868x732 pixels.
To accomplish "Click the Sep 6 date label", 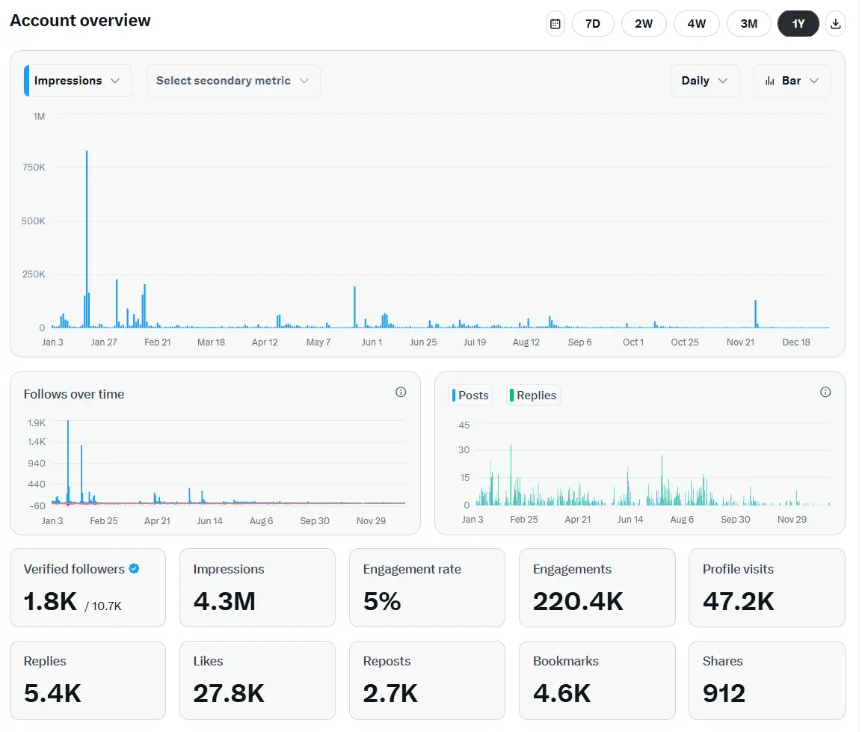I will click(x=580, y=342).
